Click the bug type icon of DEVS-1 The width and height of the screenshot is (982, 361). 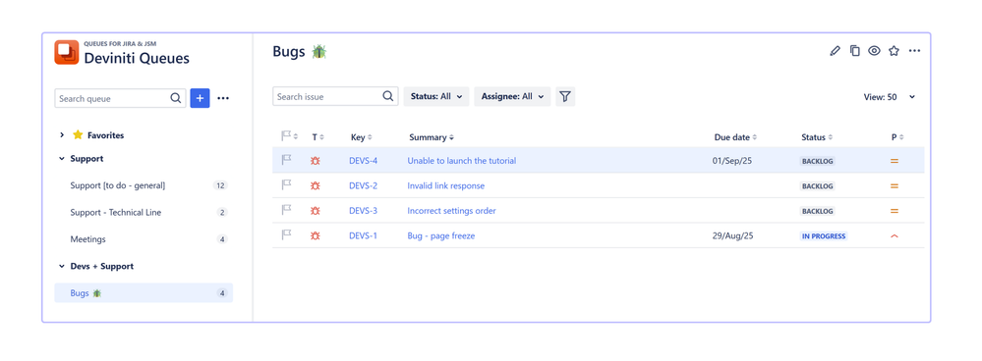point(315,235)
